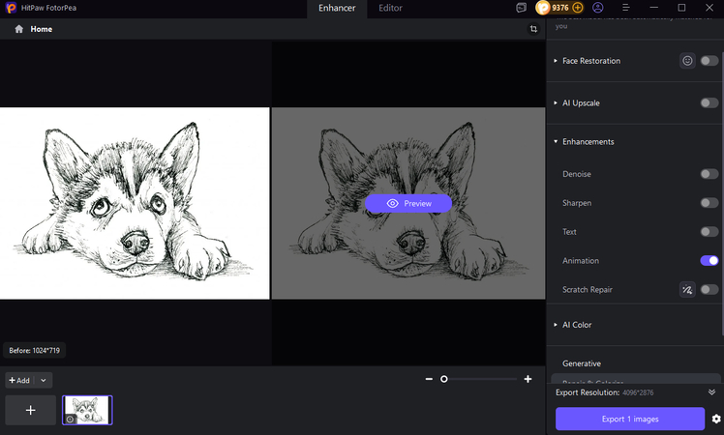Collapse the Enhancements section
724x435 pixels.
(556, 142)
